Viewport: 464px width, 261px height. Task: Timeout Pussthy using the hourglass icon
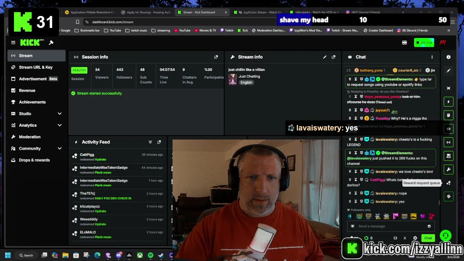point(356,118)
